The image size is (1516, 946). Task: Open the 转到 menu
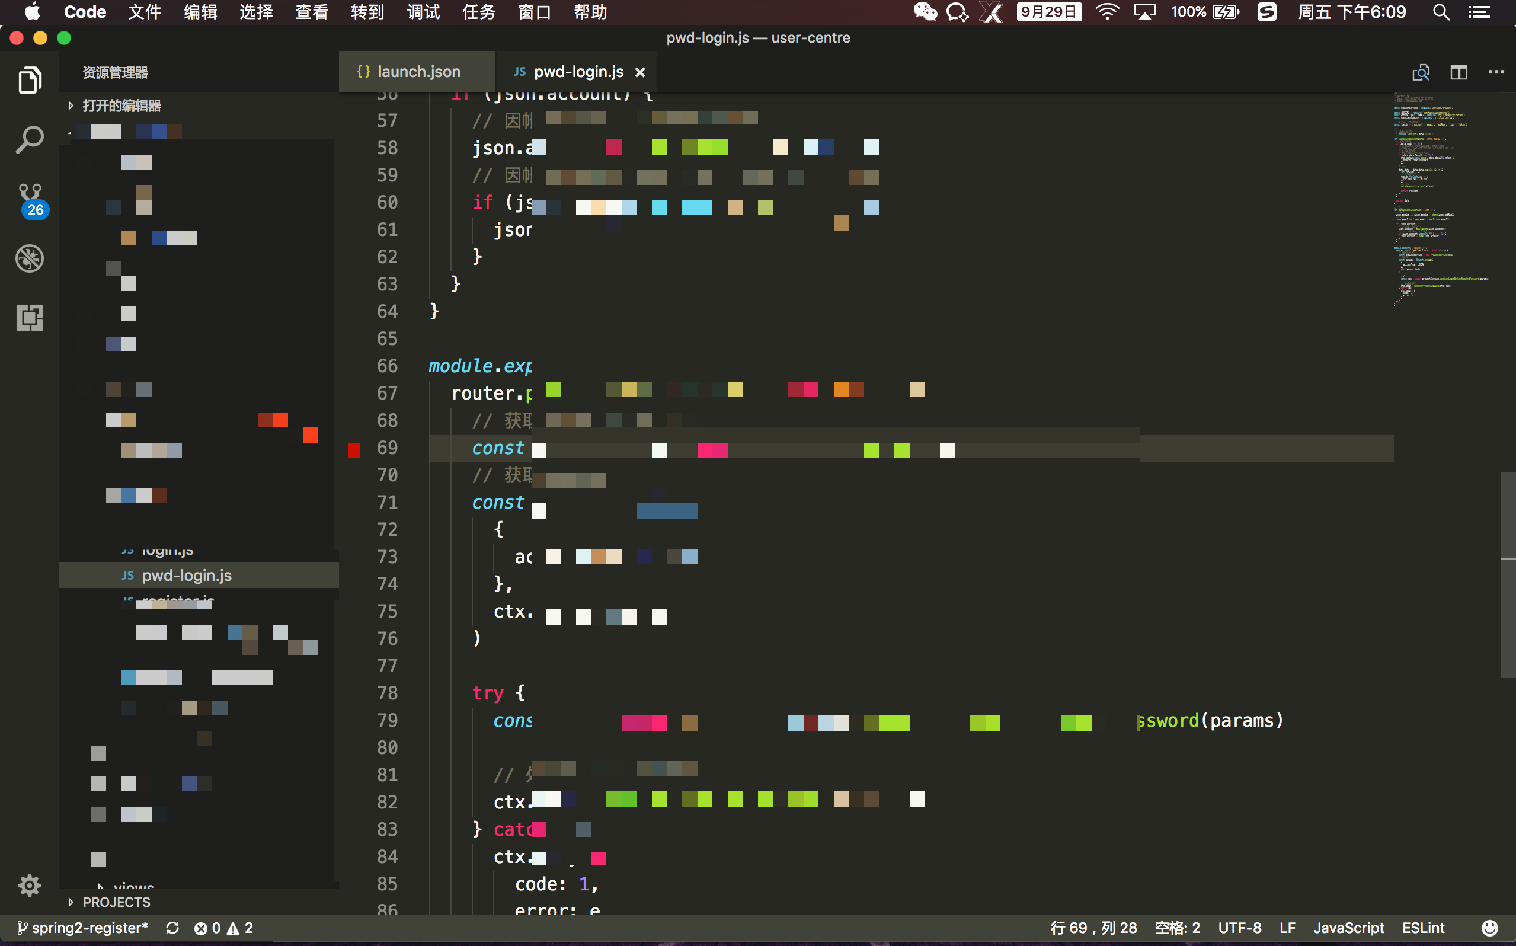click(368, 12)
